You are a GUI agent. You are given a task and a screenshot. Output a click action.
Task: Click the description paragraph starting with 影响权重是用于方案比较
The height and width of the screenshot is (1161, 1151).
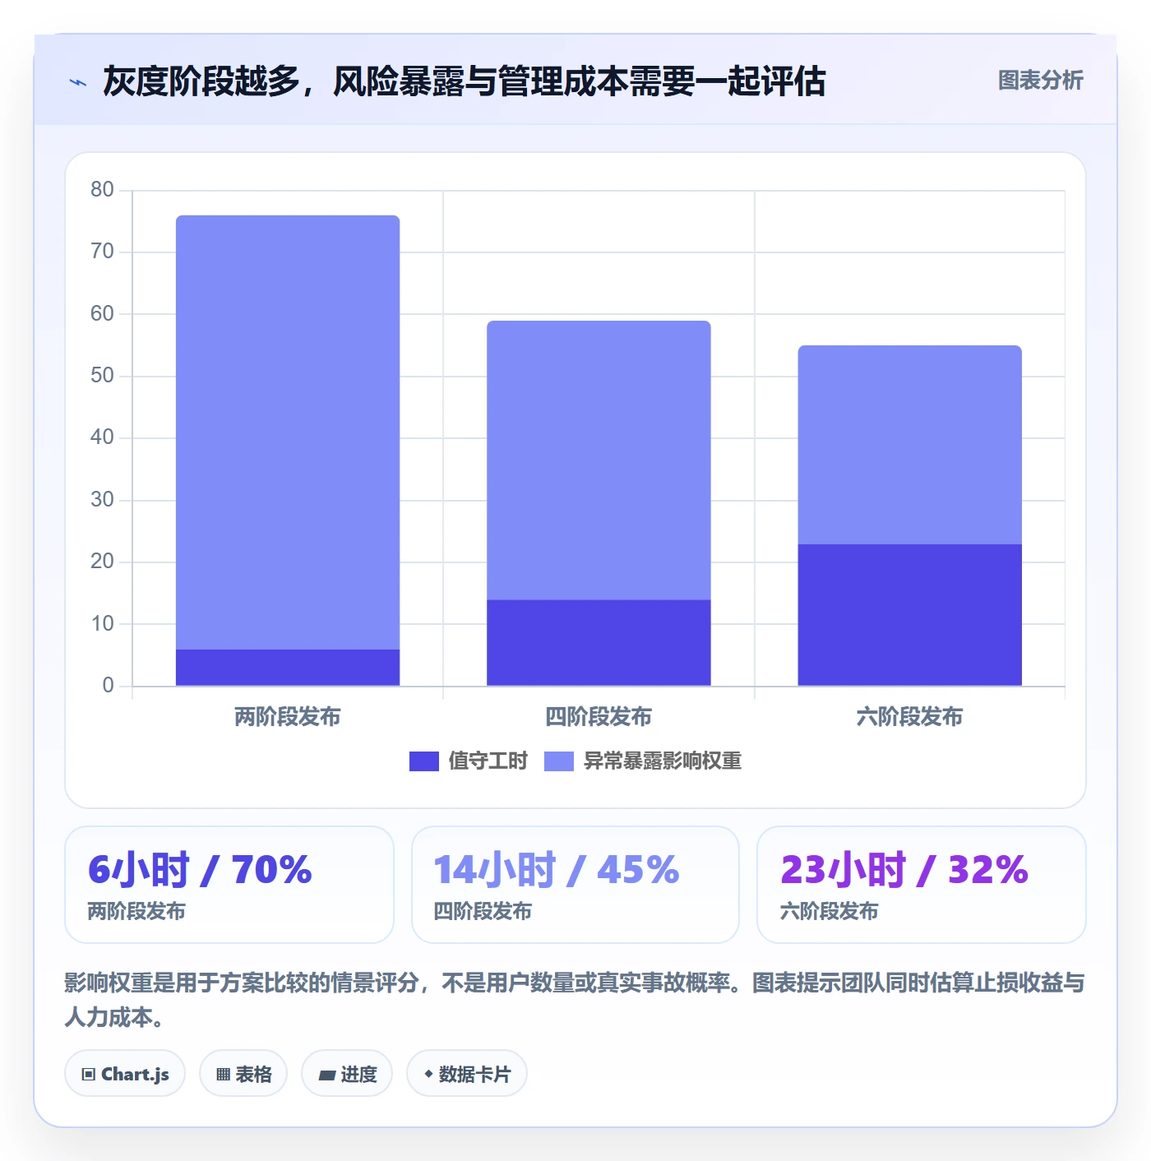(x=575, y=1000)
